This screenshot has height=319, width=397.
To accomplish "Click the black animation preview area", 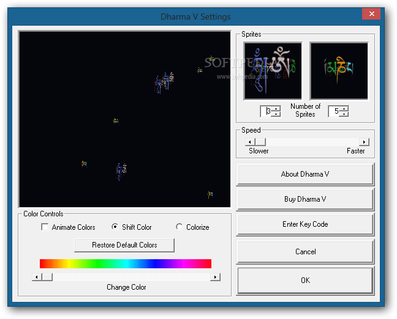I will (125, 119).
